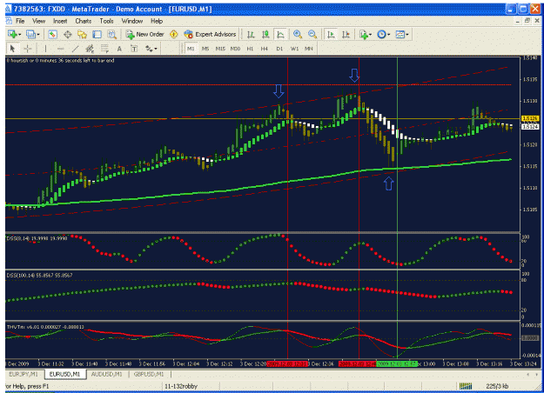Click the chart document icon beside File

[x=9, y=21]
